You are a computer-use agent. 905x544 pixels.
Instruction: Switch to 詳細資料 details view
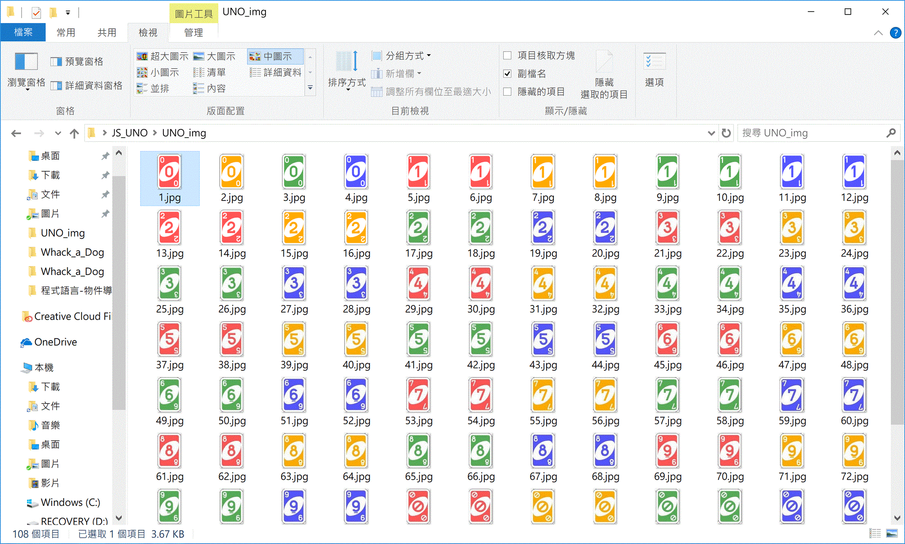[x=276, y=72]
